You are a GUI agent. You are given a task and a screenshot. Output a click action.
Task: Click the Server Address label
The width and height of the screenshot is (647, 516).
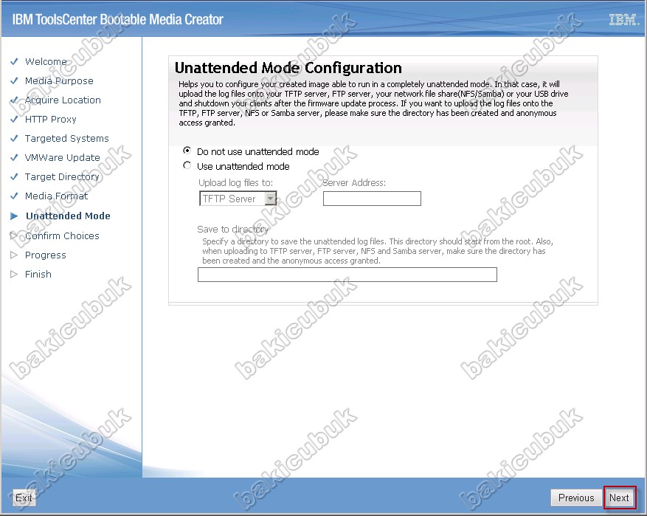(x=354, y=182)
